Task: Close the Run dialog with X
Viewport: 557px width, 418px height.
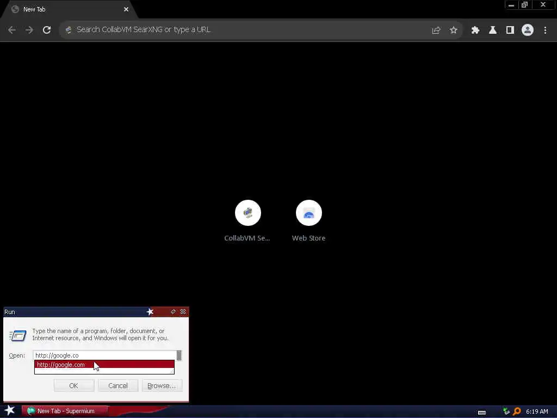Action: coord(183,312)
